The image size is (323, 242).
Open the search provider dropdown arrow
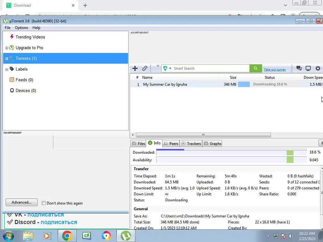pos(170,68)
